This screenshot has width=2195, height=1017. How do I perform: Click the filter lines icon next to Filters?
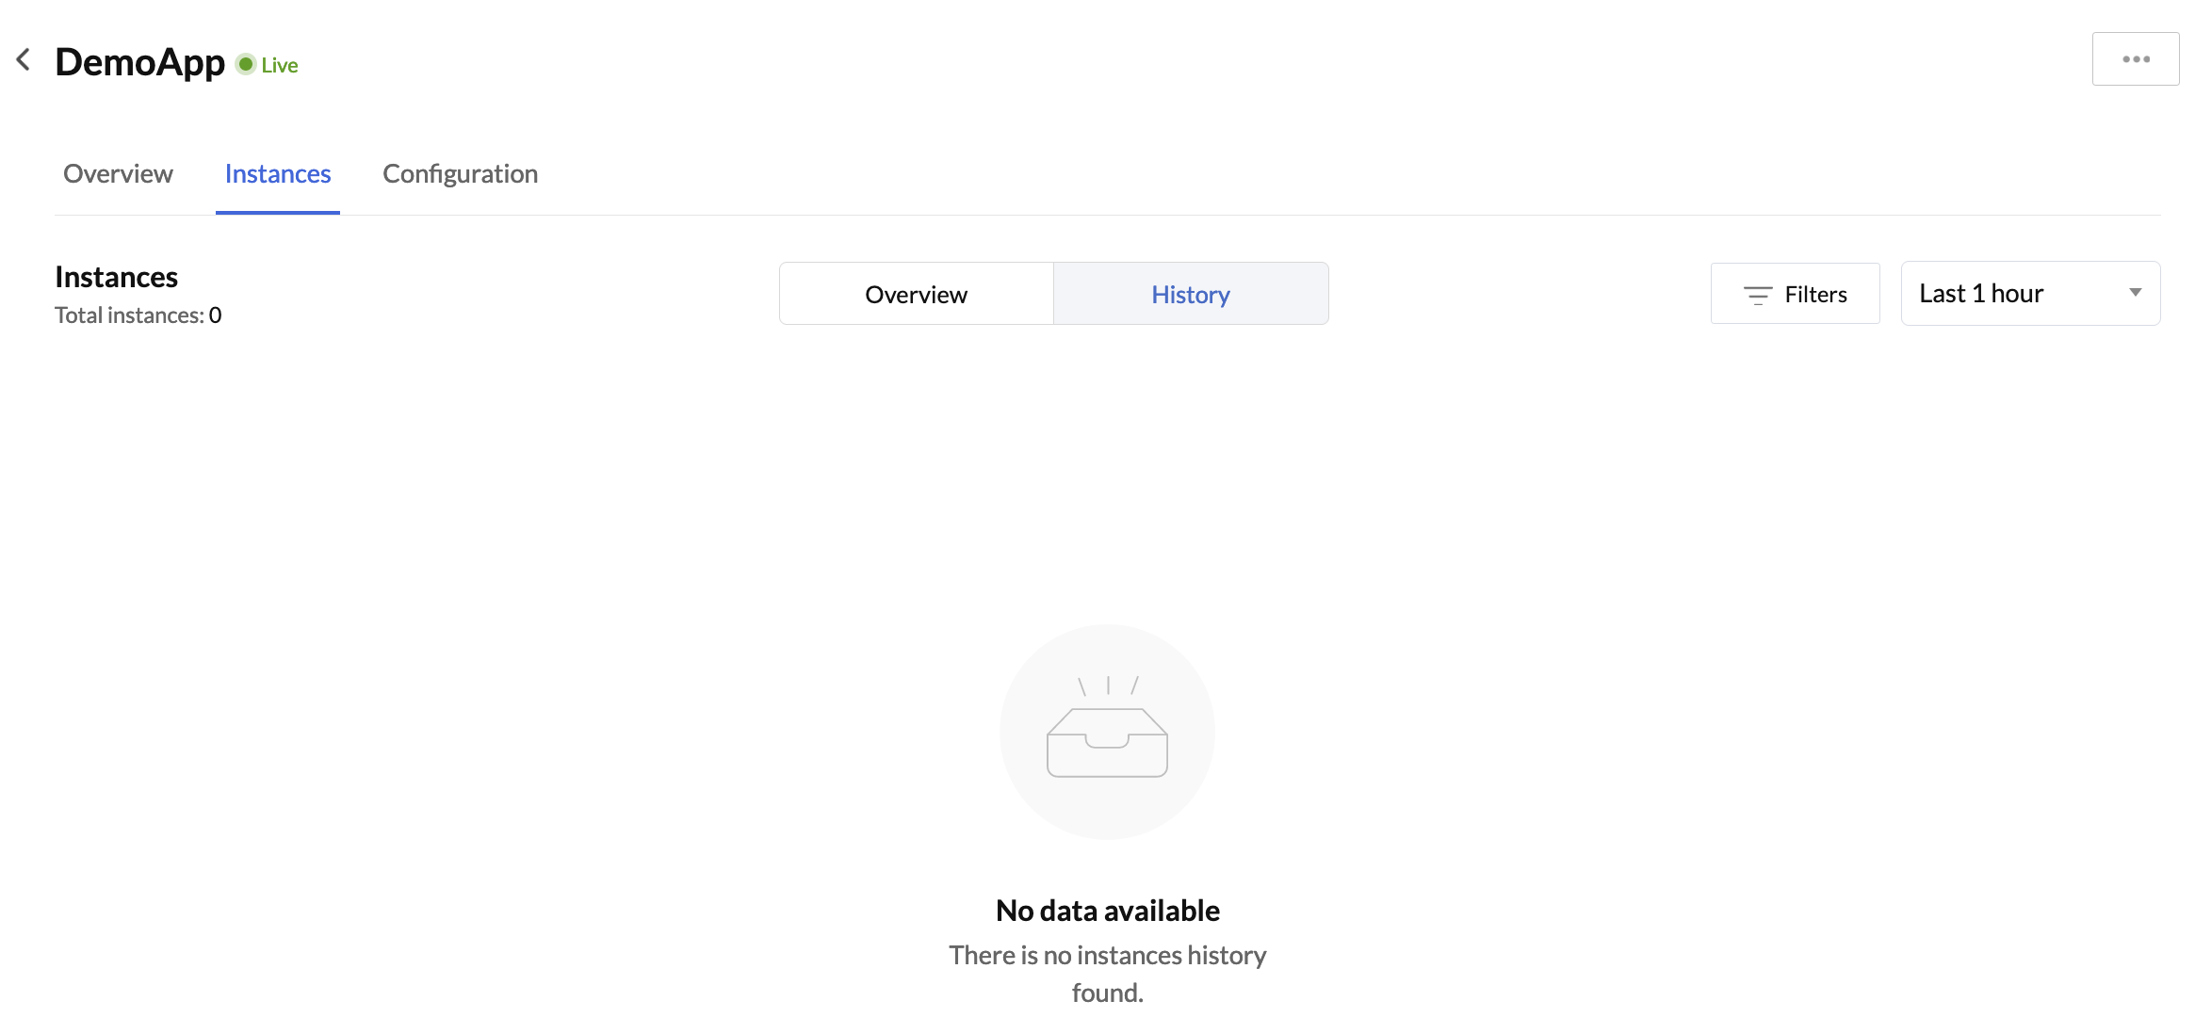pyautogui.click(x=1755, y=292)
